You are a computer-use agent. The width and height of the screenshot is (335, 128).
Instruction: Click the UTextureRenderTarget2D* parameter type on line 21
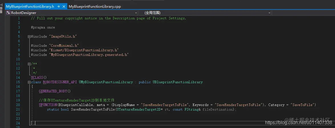click(140, 109)
